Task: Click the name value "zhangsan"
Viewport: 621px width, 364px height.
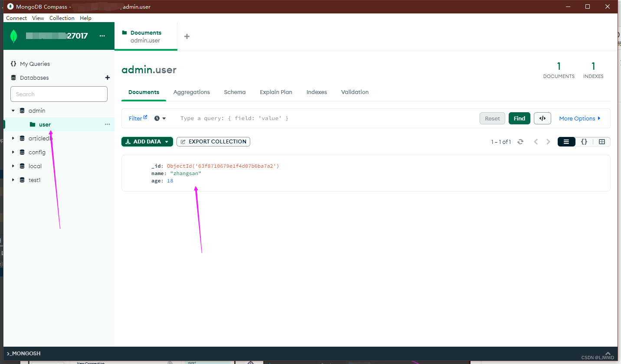Action: pyautogui.click(x=186, y=173)
